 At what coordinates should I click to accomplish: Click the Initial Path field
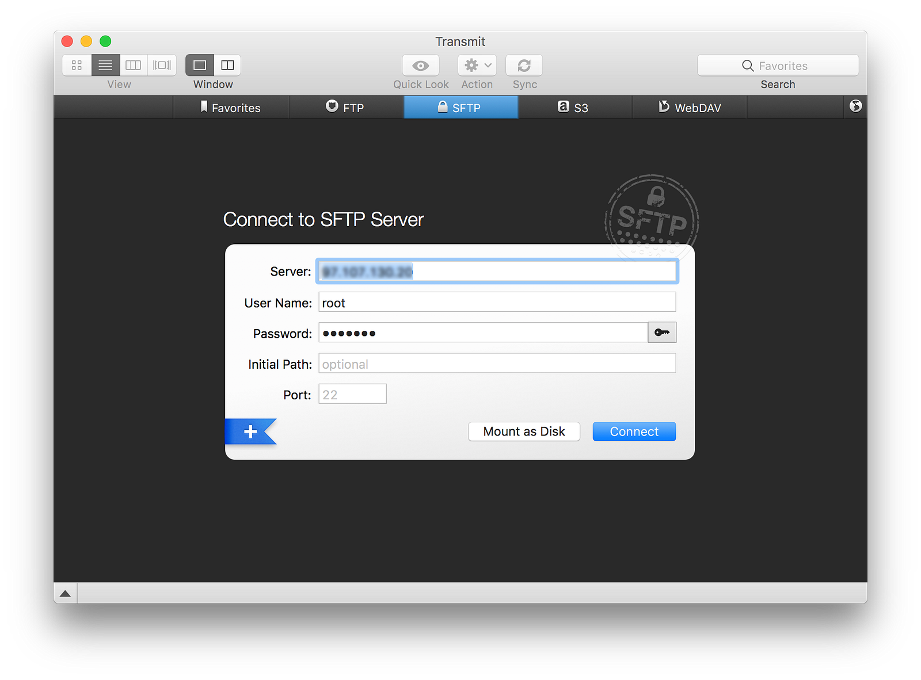click(497, 363)
